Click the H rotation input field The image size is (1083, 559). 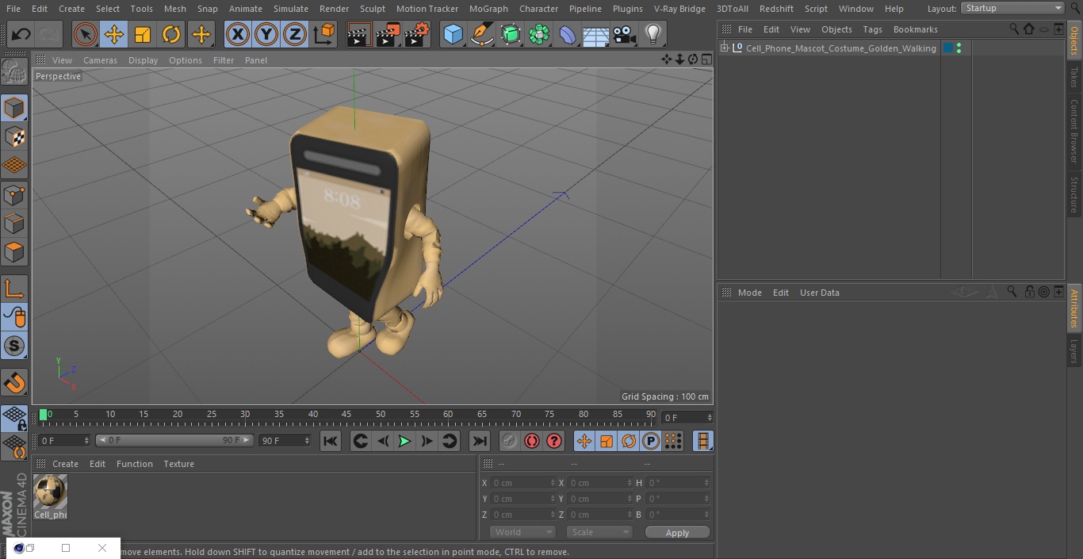(678, 483)
